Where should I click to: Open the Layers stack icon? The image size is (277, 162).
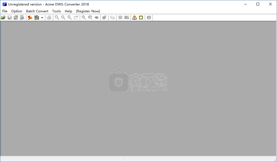click(112, 18)
